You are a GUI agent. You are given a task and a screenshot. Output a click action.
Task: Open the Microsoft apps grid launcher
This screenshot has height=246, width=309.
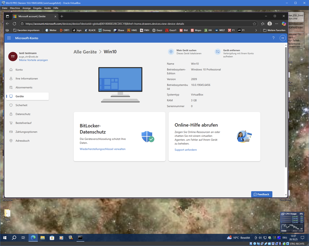pos(9,38)
